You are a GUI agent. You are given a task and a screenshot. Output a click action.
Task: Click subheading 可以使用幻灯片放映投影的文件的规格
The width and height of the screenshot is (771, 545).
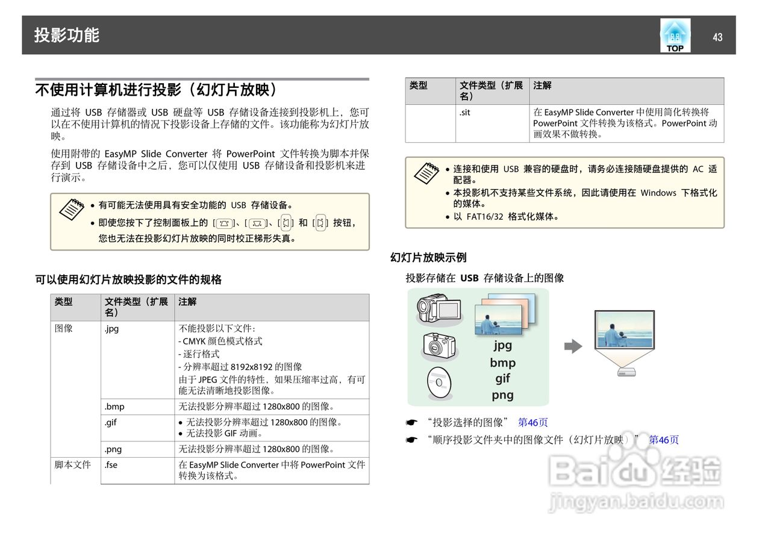pos(128,279)
